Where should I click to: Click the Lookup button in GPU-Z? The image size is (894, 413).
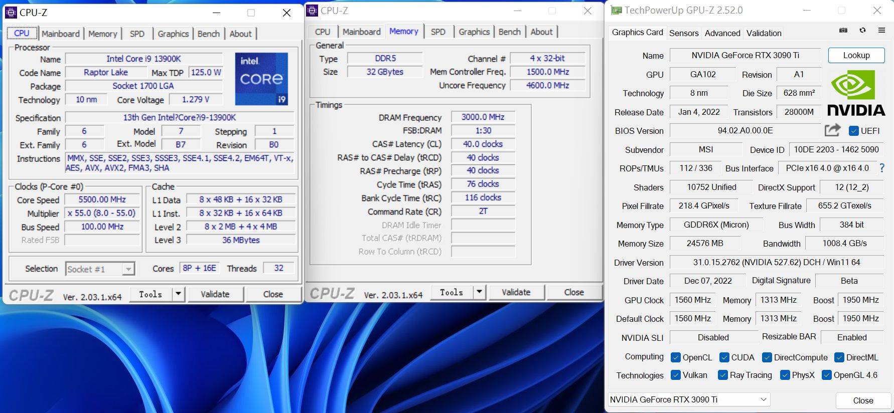(856, 55)
